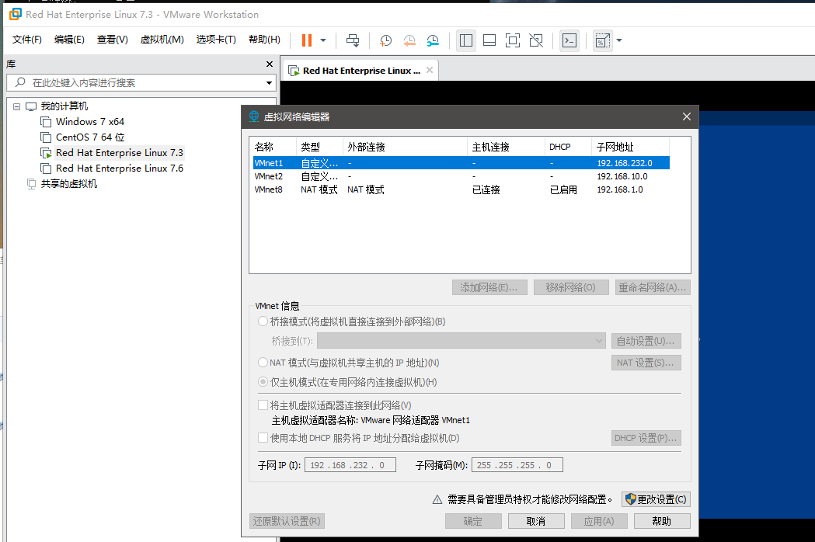Click Unity mode toolbar icon
This screenshot has width=815, height=542.
536,40
